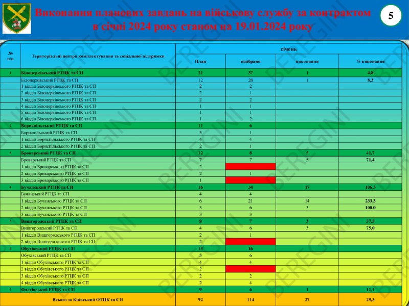Viewport: 409px width, 306px height.
Task: Click row '2 відділ Вишгородського РТЦК та СП'
Action: 201,242
